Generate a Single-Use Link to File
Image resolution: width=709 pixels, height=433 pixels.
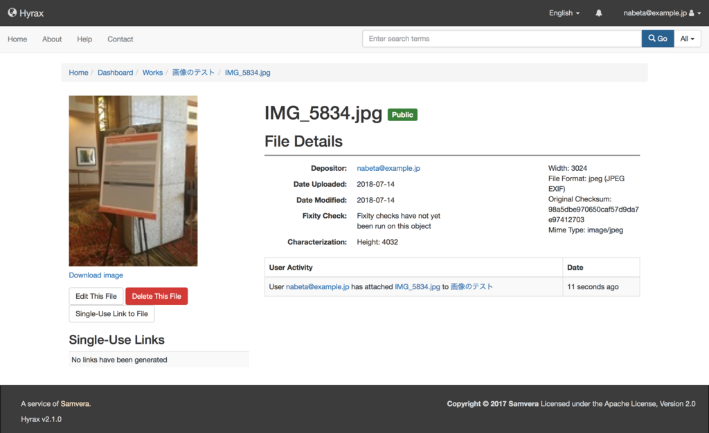111,314
